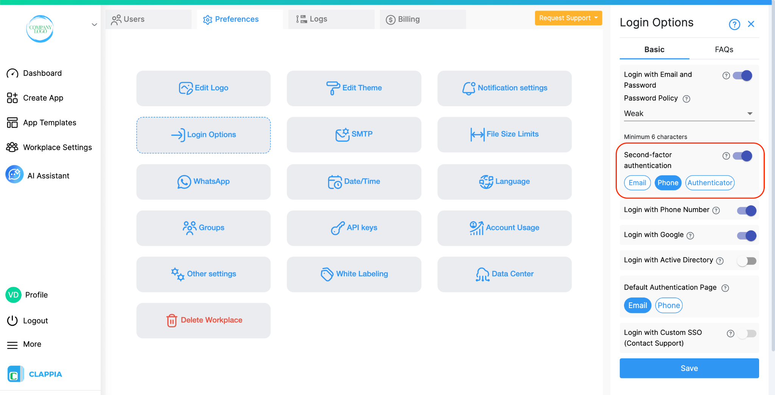Launch the AI Assistant
Viewport: 775px width, 395px height.
coord(48,175)
